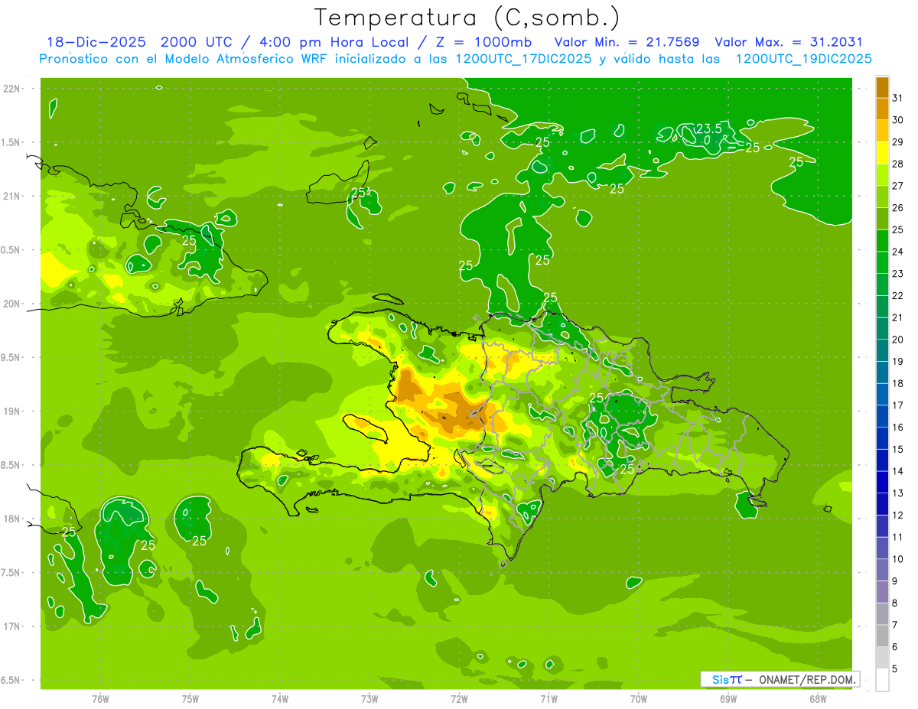Click the "Valor Min. = 21.7569" value
This screenshot has height=709, width=918.
[x=627, y=43]
